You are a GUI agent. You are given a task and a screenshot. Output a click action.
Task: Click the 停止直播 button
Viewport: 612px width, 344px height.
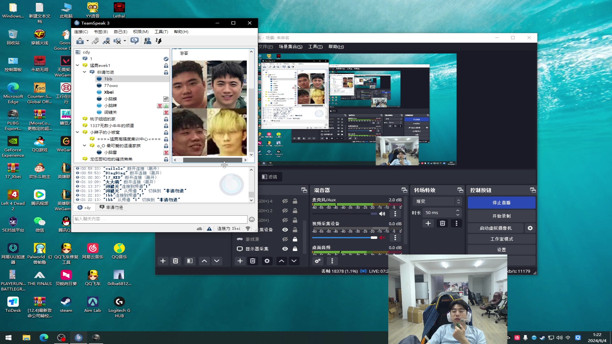[x=501, y=203]
